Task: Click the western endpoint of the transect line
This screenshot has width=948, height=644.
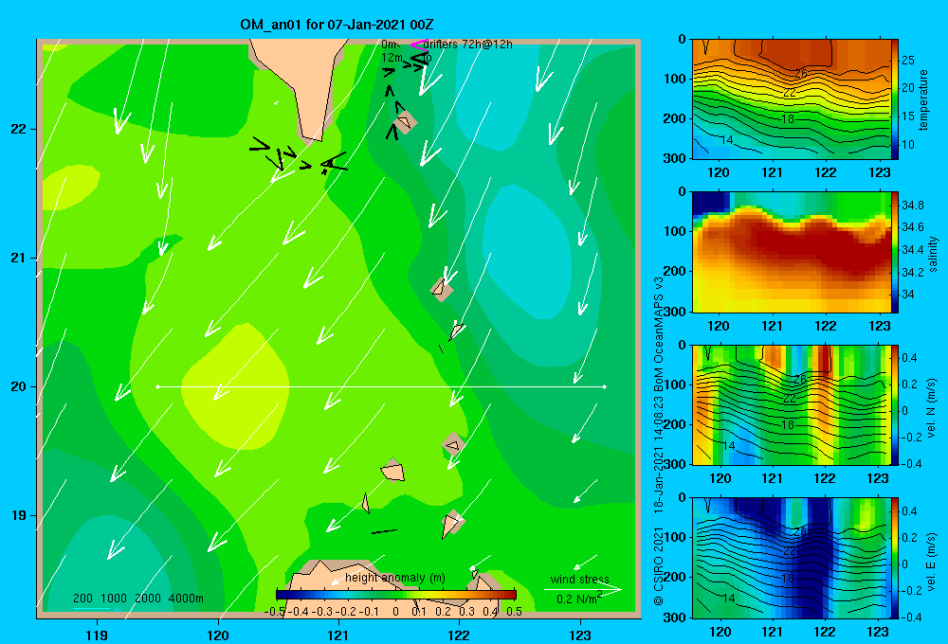Action: pyautogui.click(x=157, y=386)
